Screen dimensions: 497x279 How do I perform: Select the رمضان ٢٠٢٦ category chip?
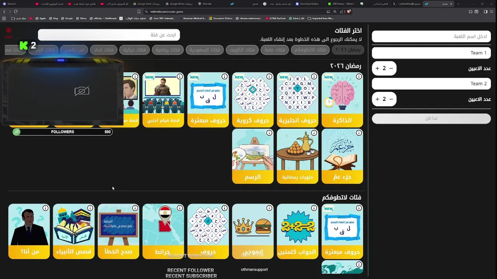tap(347, 50)
